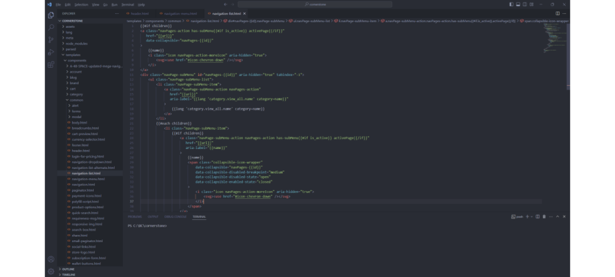The width and height of the screenshot is (615, 277).
Task: Close the navigation-list.html tab
Action: coord(244,14)
